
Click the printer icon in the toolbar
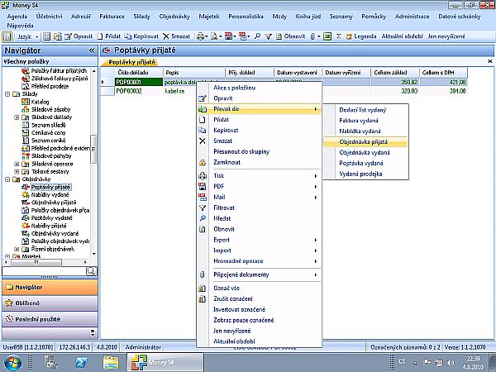tap(200, 36)
